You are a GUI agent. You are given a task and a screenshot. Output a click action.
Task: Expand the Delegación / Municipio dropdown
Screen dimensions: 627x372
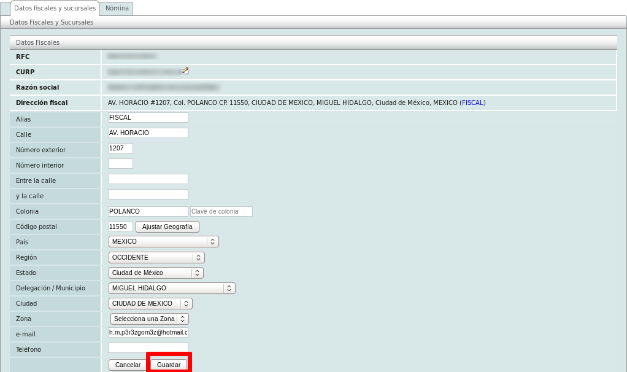(x=172, y=288)
